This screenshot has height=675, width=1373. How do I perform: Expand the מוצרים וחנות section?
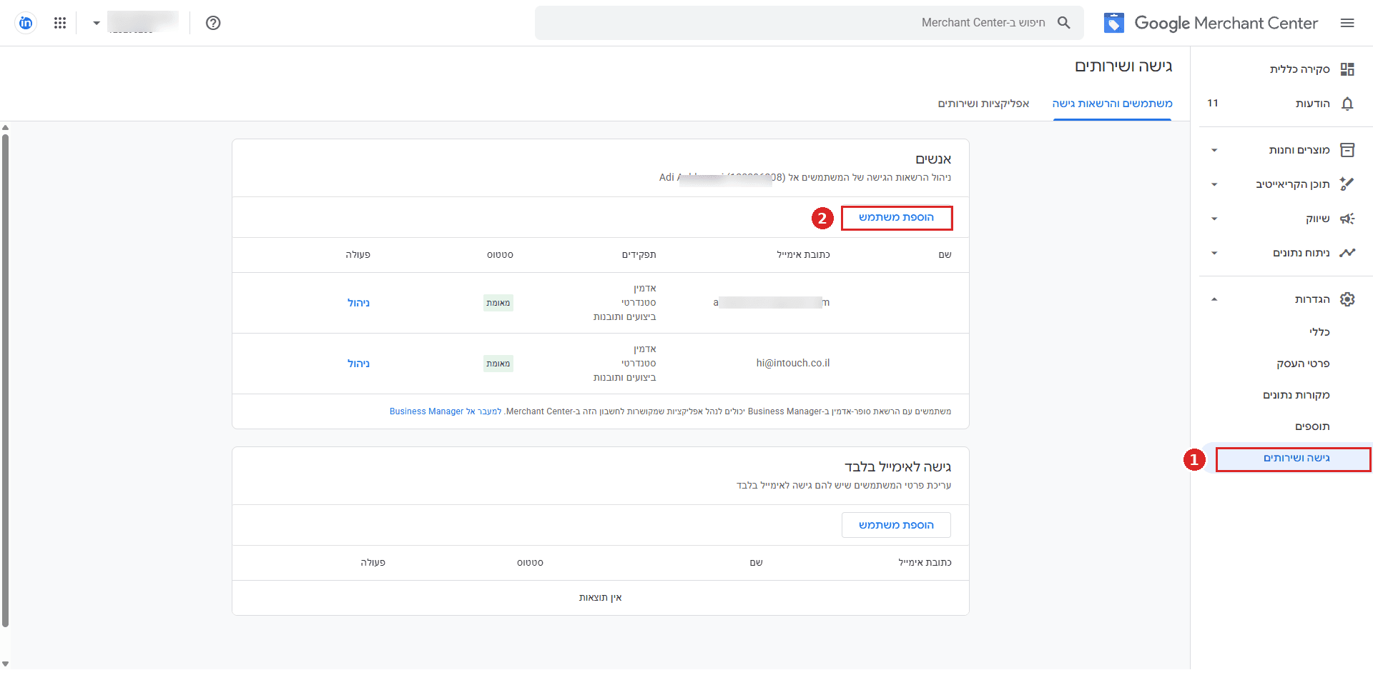coord(1214,150)
